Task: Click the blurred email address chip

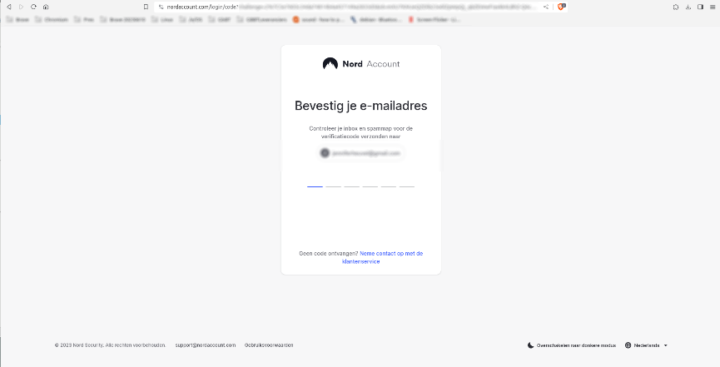Action: pos(361,153)
